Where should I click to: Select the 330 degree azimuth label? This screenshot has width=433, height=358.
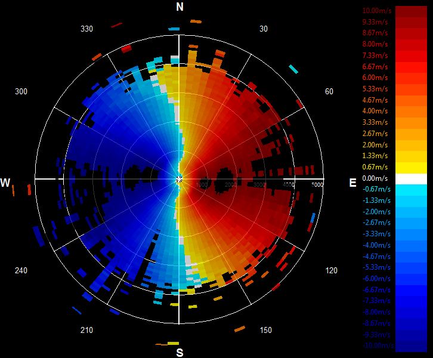(x=86, y=29)
